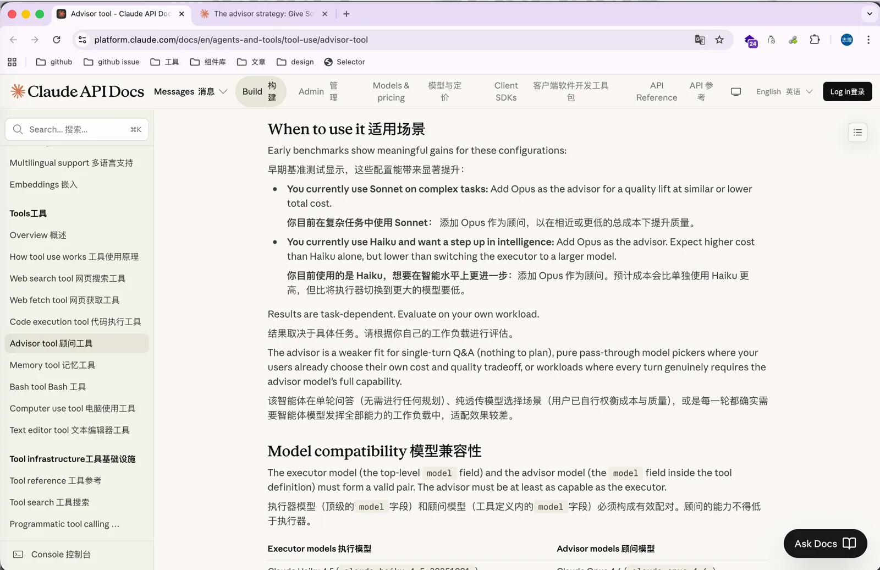Click the Model compatibility 模型兼容性 heading
This screenshot has height=570, width=880.
click(375, 451)
